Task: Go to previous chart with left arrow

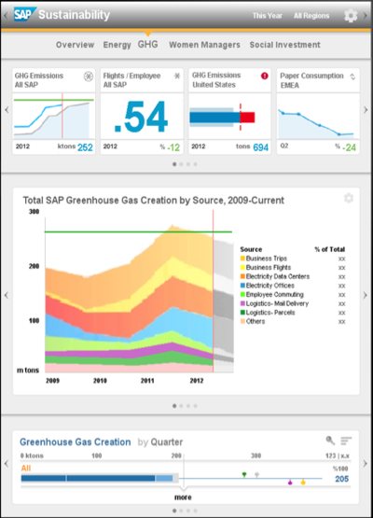Action: pos(7,295)
